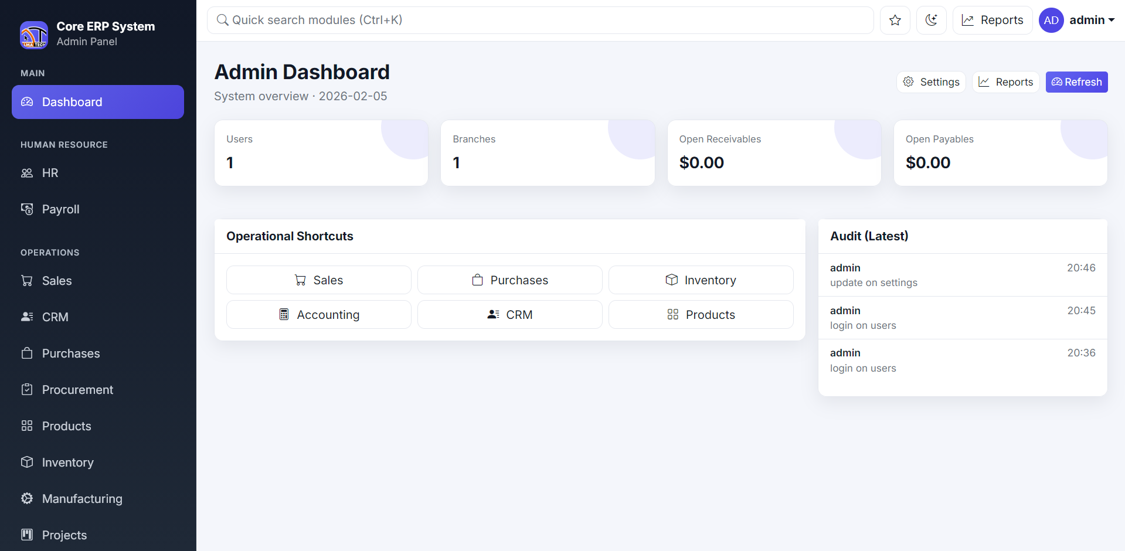Viewport: 1125px width, 551px height.
Task: Open the CRM shortcut in Operational Shortcuts
Action: (509, 314)
